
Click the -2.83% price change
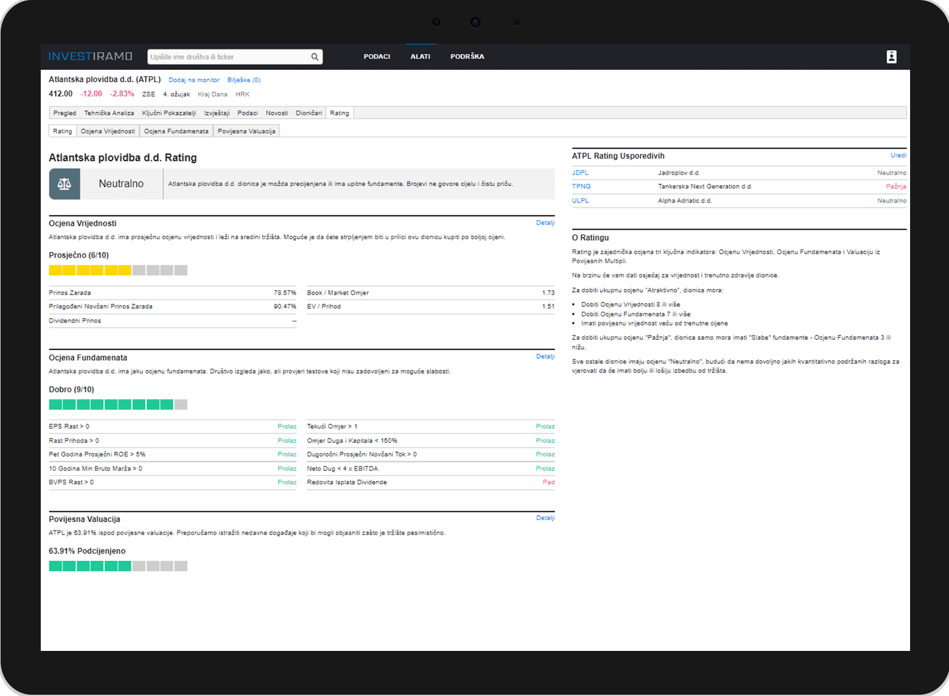(x=122, y=94)
